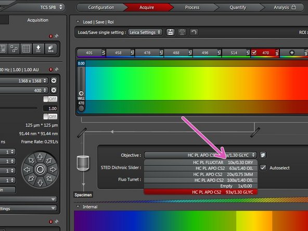The height and width of the screenshot is (231, 308).
Task: Pan the scan field diagonally down-left
Action: (x=31, y=178)
